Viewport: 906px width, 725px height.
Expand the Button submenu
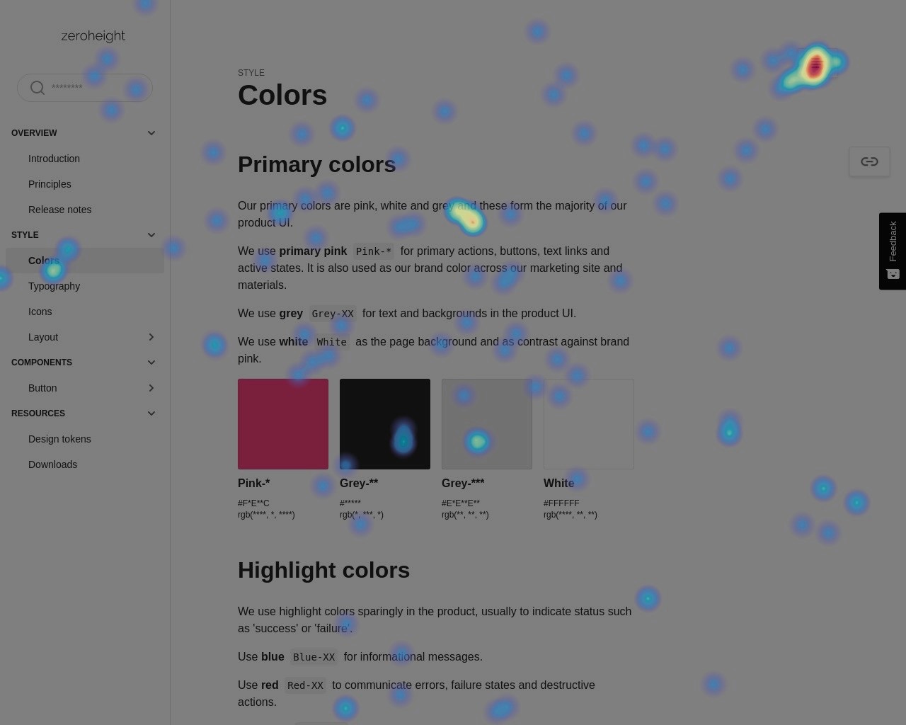[x=151, y=388]
